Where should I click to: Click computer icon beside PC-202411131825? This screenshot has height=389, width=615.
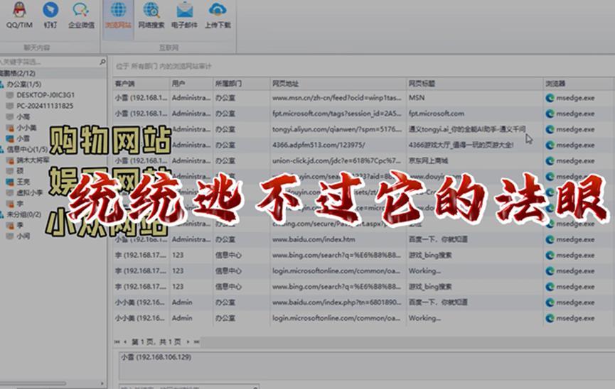(x=10, y=106)
